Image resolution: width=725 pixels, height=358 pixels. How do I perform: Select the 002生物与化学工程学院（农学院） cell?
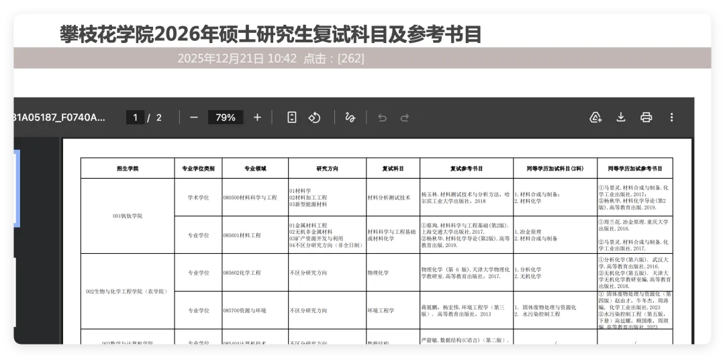point(128,292)
